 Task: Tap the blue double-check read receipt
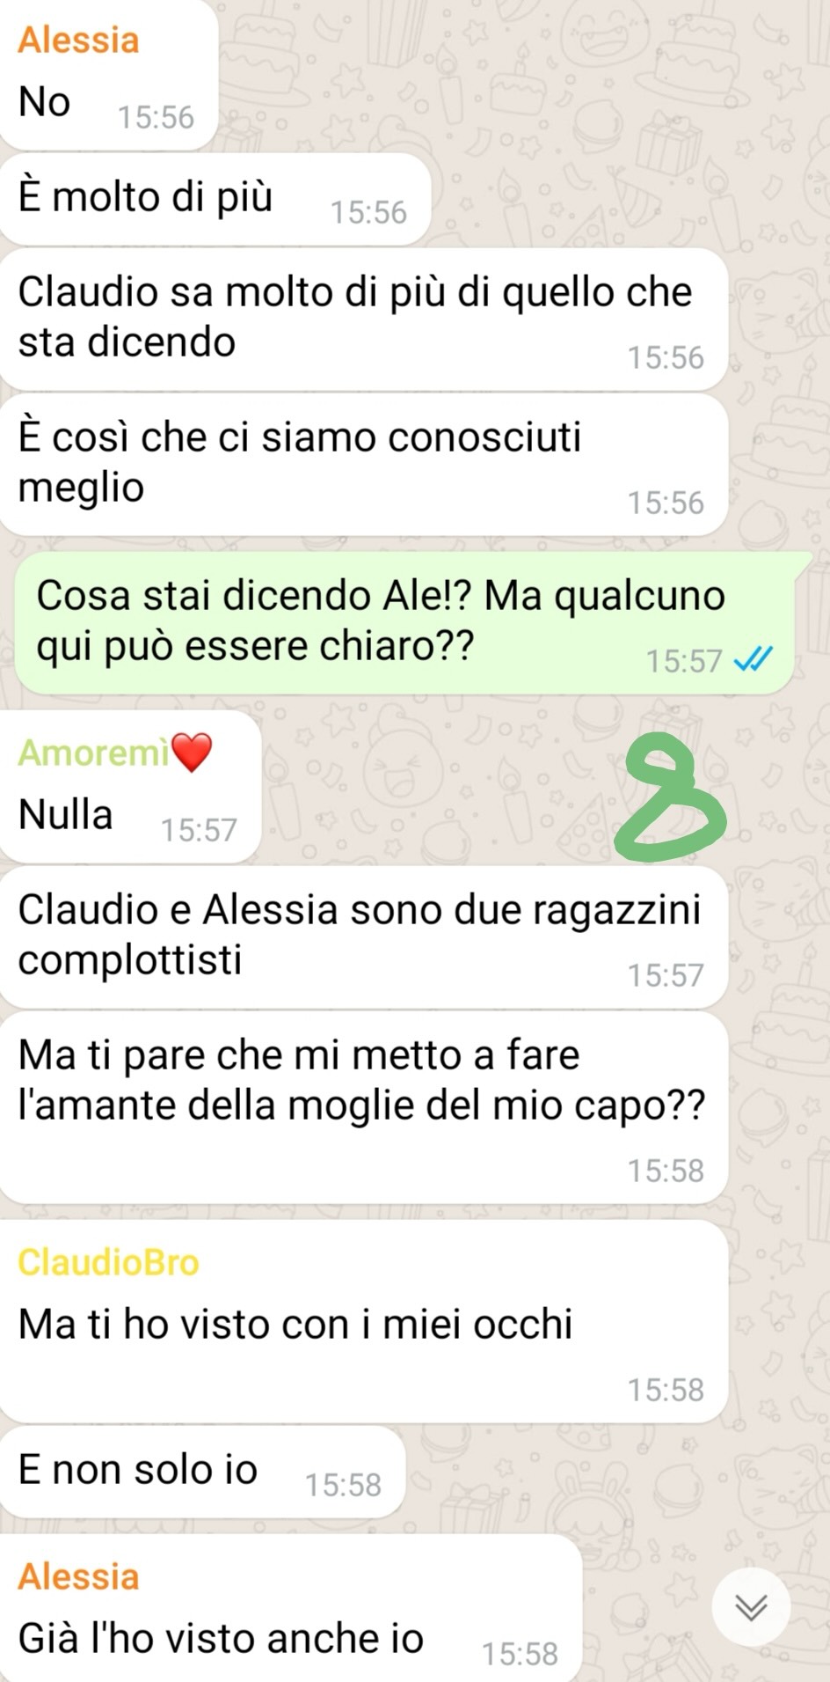pyautogui.click(x=753, y=659)
